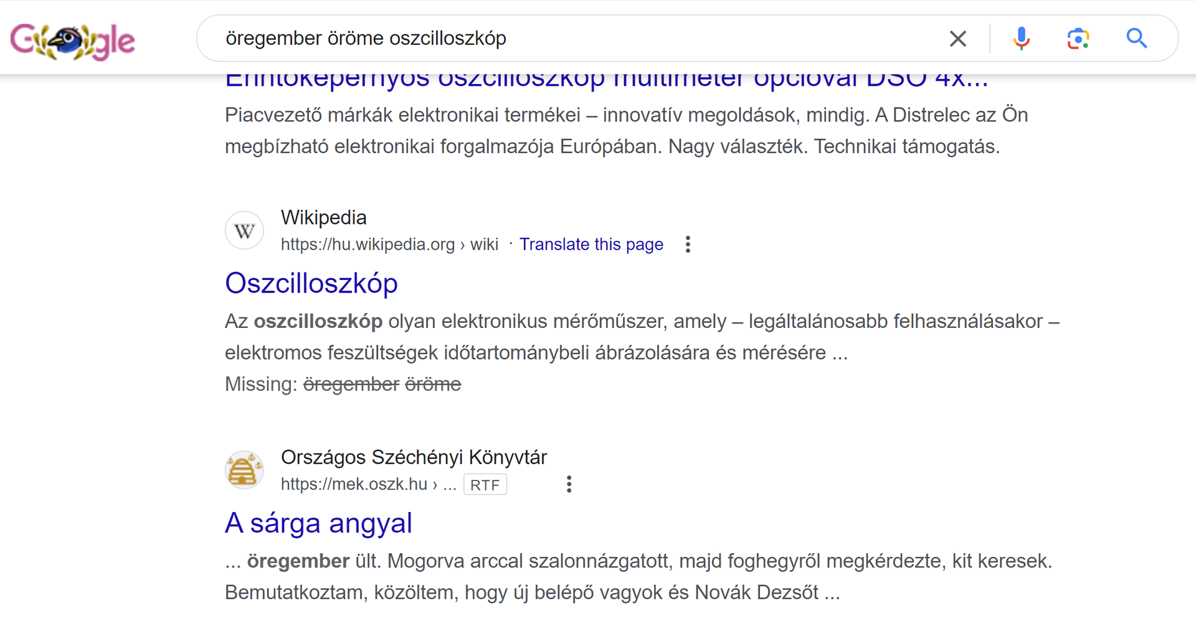The image size is (1196, 644).
Task: Click the struck-through "öregember" missing term
Action: 351,385
